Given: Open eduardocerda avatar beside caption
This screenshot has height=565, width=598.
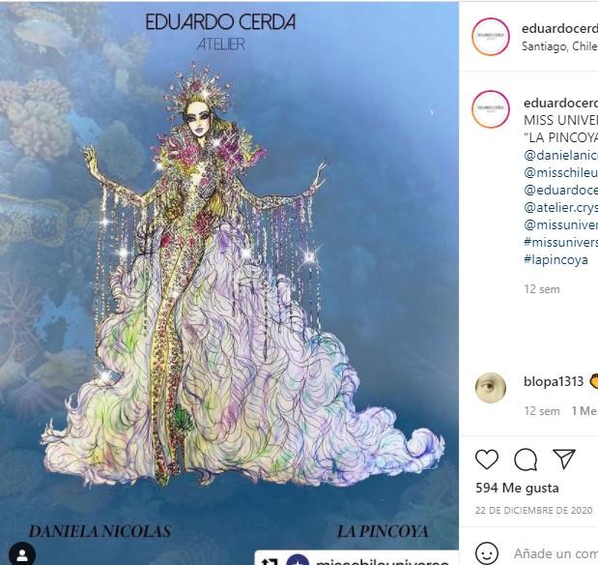Looking at the screenshot, I should point(491,109).
